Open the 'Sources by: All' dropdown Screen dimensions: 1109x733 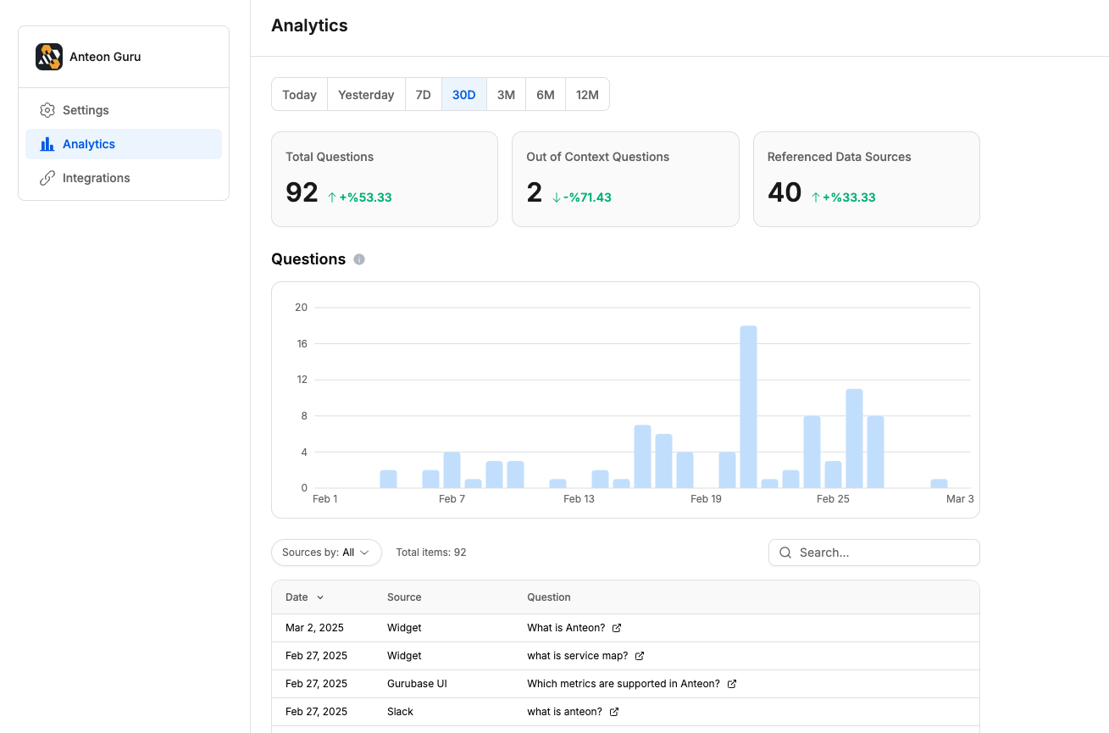326,553
